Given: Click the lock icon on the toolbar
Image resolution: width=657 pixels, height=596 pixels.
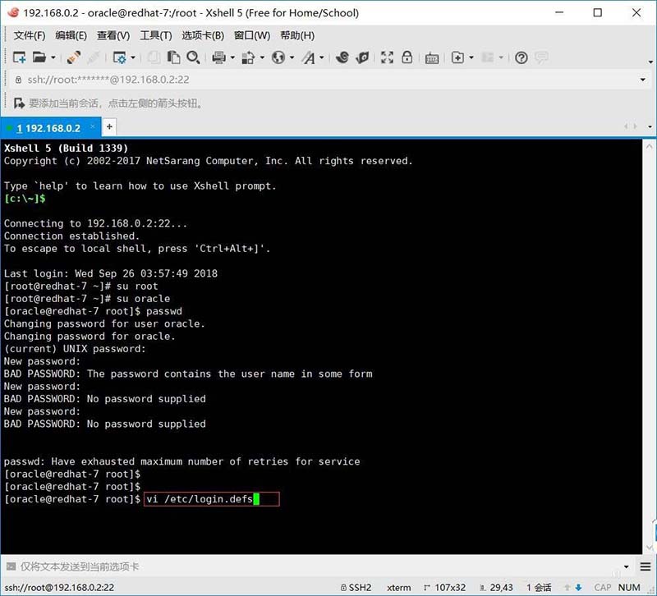Looking at the screenshot, I should tap(407, 58).
